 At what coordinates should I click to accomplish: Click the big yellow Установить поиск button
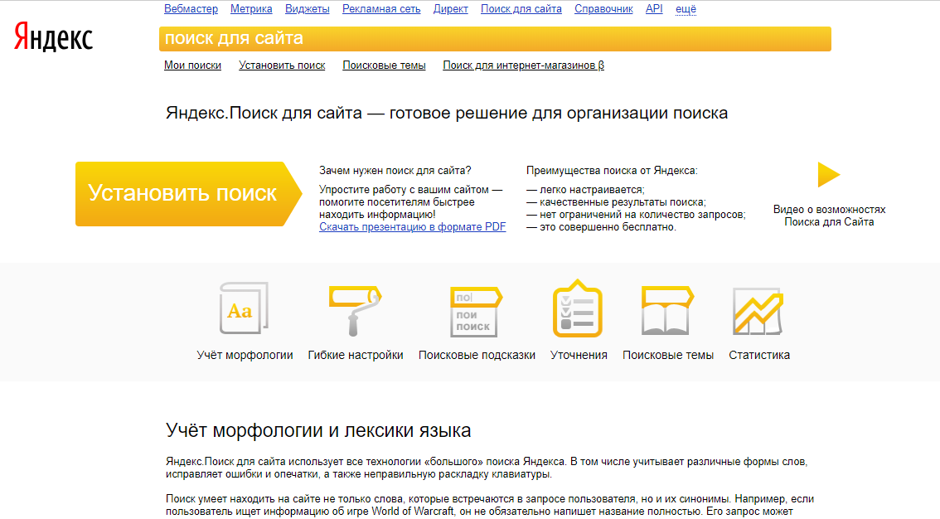coord(188,193)
